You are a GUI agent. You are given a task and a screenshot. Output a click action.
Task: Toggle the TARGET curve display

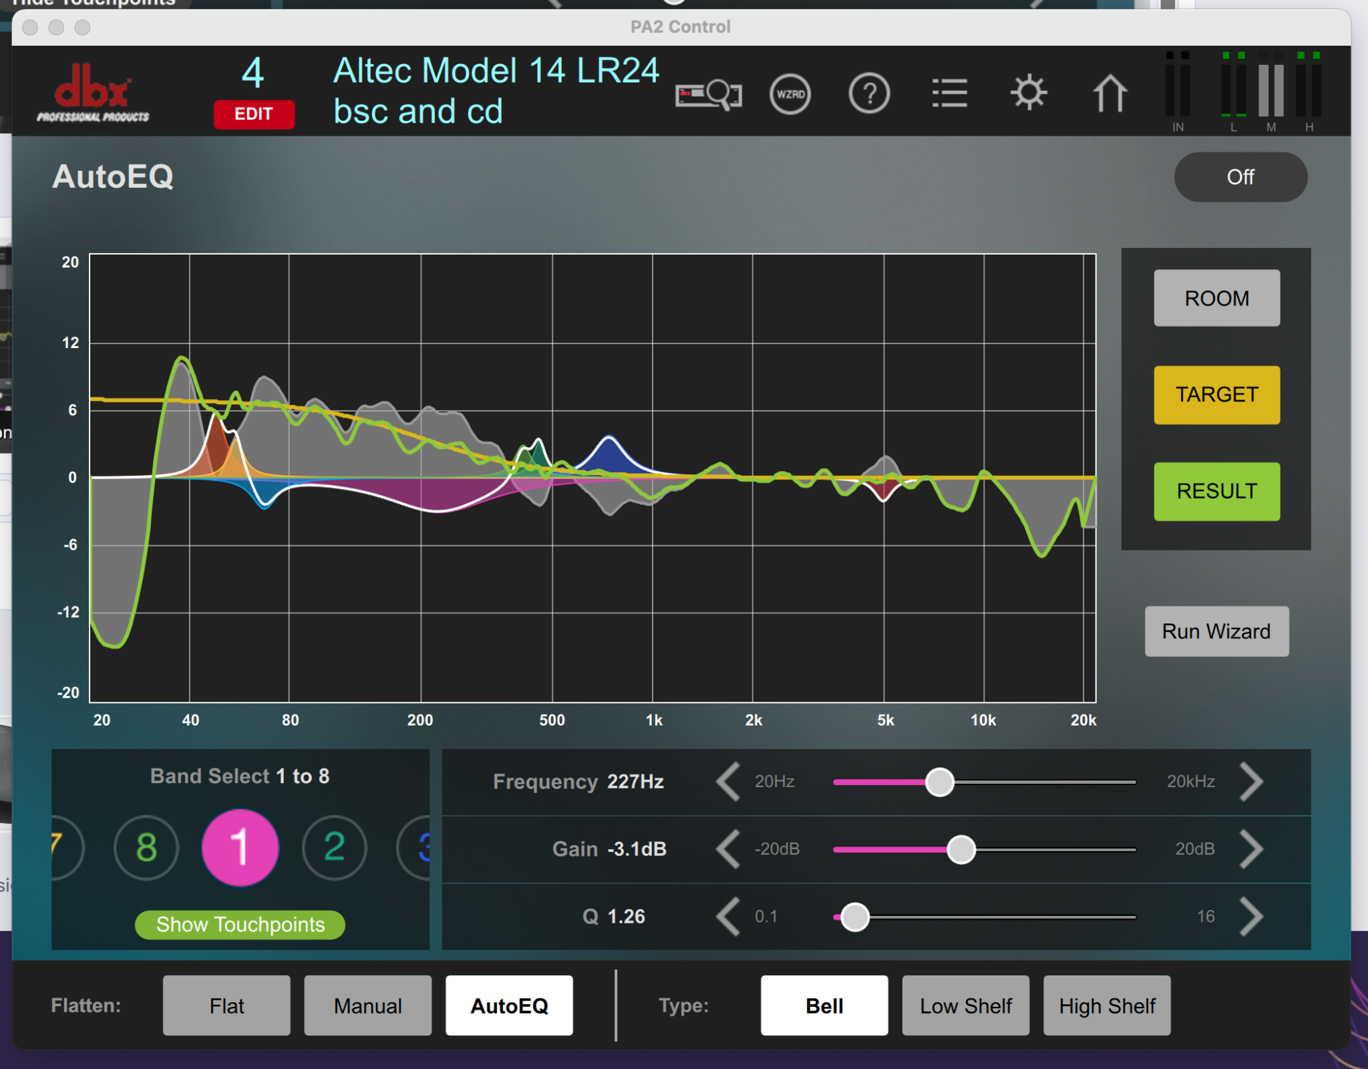tap(1216, 395)
